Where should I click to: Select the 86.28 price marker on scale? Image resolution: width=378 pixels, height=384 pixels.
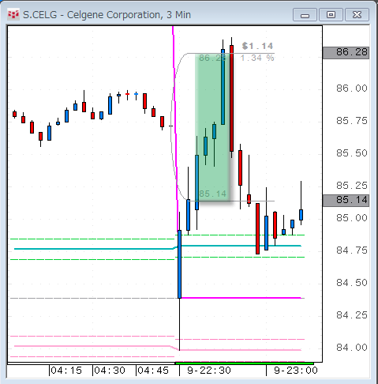click(x=346, y=53)
